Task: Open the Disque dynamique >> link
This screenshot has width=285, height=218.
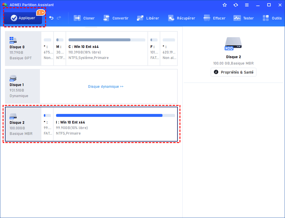Action: (x=106, y=87)
